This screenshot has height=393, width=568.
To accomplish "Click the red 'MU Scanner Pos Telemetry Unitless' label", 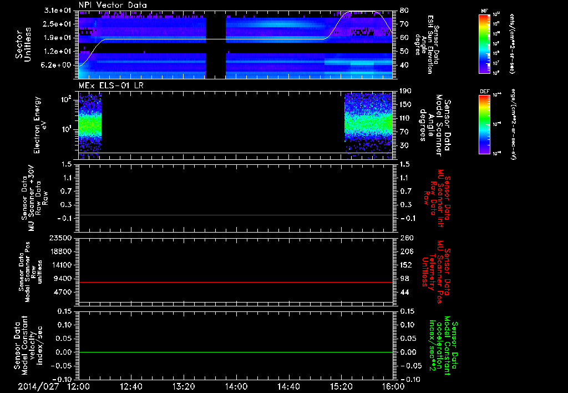I will pos(437,272).
